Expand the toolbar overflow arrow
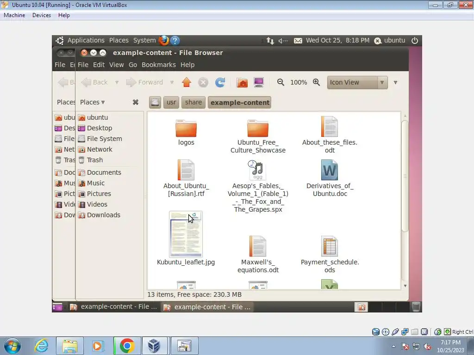 [395, 82]
